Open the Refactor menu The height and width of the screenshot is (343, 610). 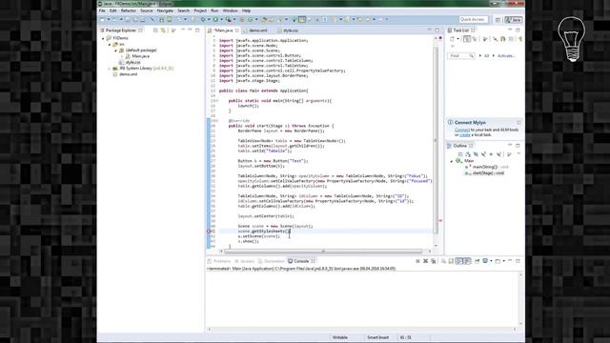tap(129, 10)
